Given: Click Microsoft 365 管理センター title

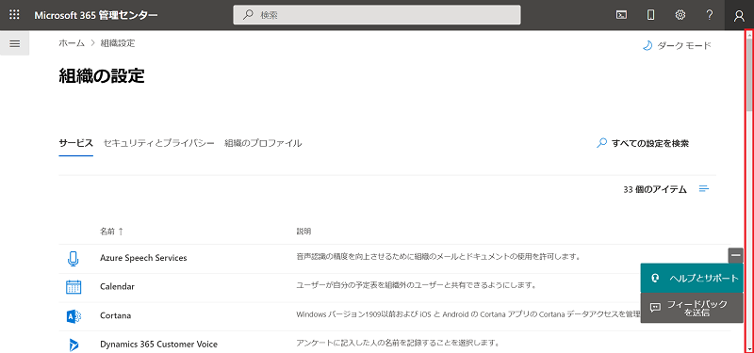Looking at the screenshot, I should pos(96,15).
